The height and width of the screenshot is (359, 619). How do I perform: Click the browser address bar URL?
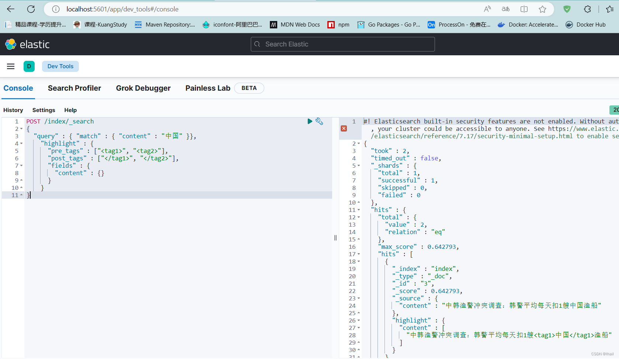[x=122, y=9]
